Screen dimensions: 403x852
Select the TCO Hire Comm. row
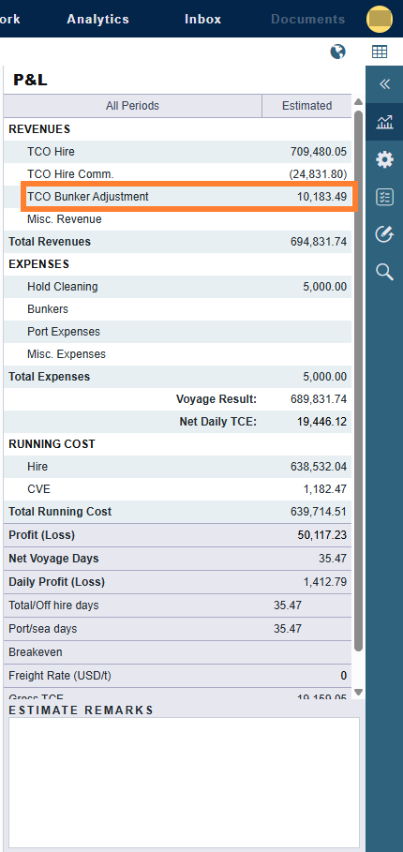178,174
